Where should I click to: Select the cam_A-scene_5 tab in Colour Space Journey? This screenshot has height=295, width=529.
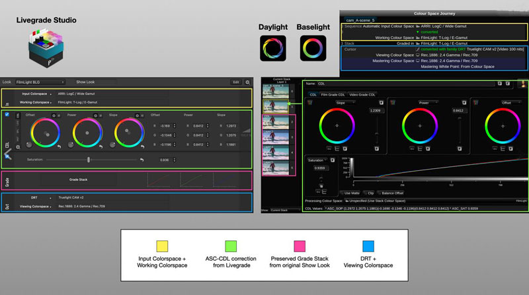click(x=360, y=20)
